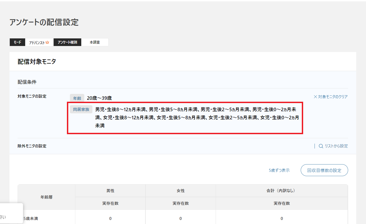Click the 配信条件 section heading
Viewport: 366px width, 224px height.
[27, 82]
